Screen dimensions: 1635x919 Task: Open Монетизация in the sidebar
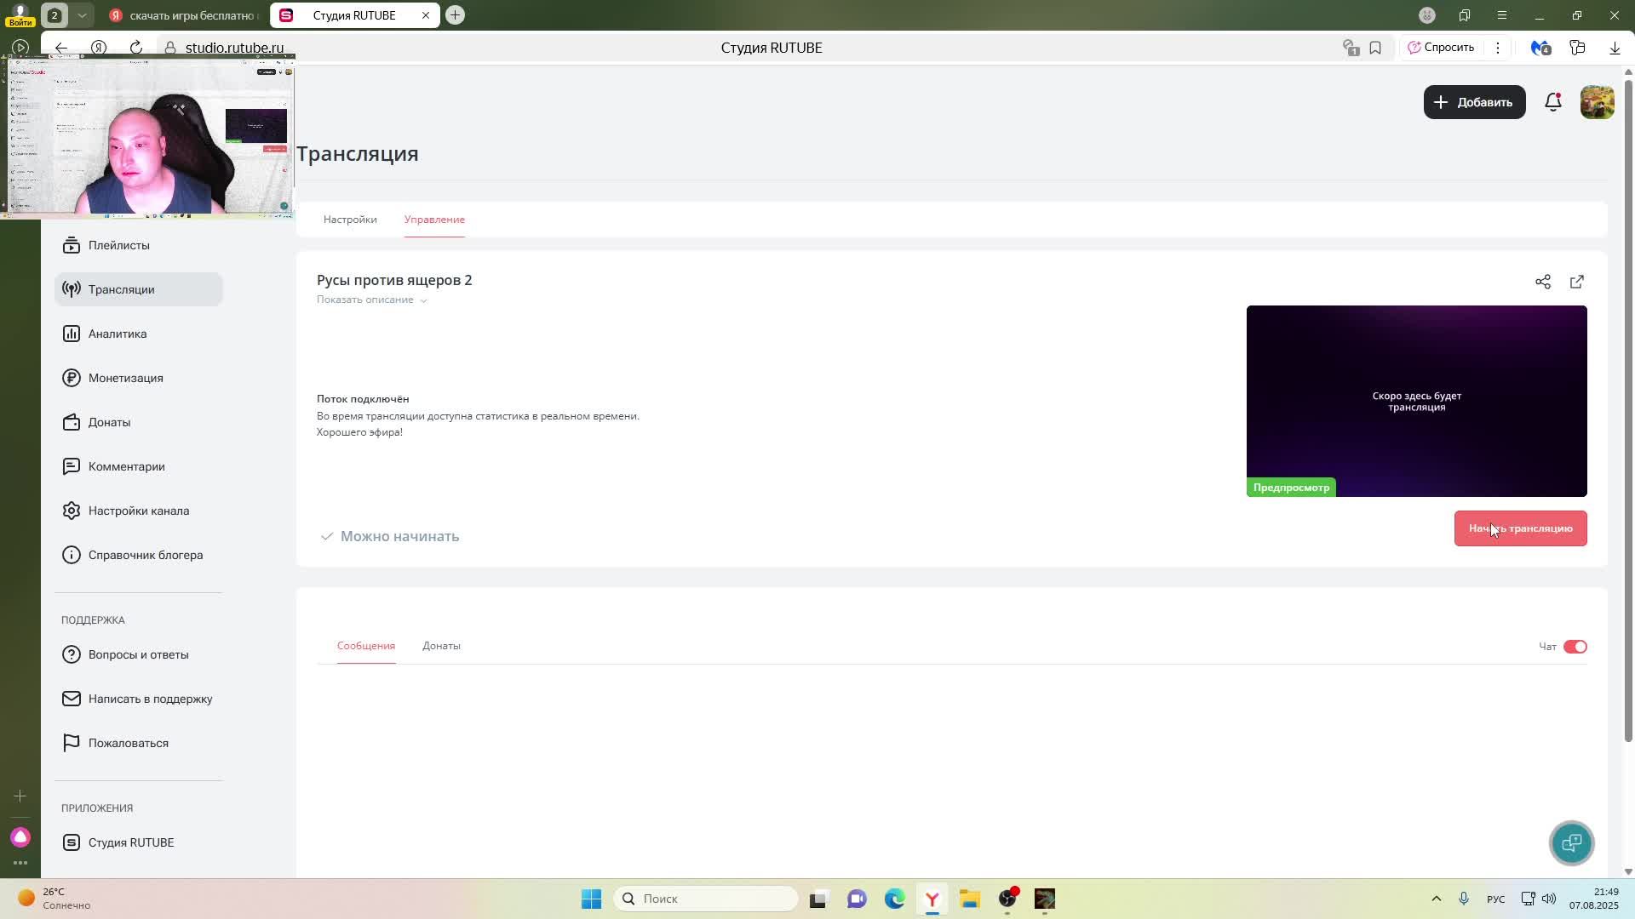click(x=125, y=378)
